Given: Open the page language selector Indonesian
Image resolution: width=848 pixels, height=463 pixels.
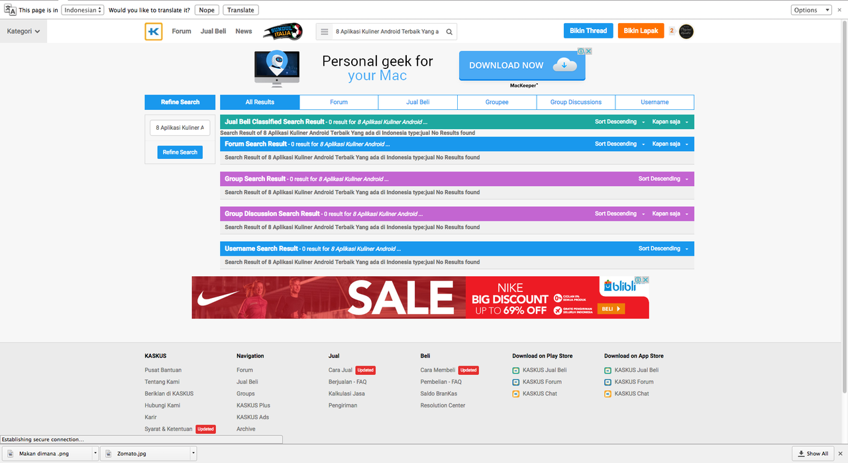Looking at the screenshot, I should (x=83, y=10).
